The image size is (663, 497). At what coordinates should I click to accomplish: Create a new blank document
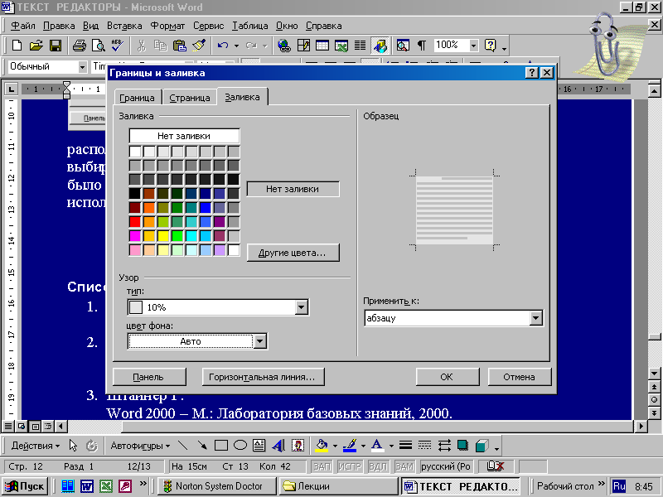click(17, 46)
